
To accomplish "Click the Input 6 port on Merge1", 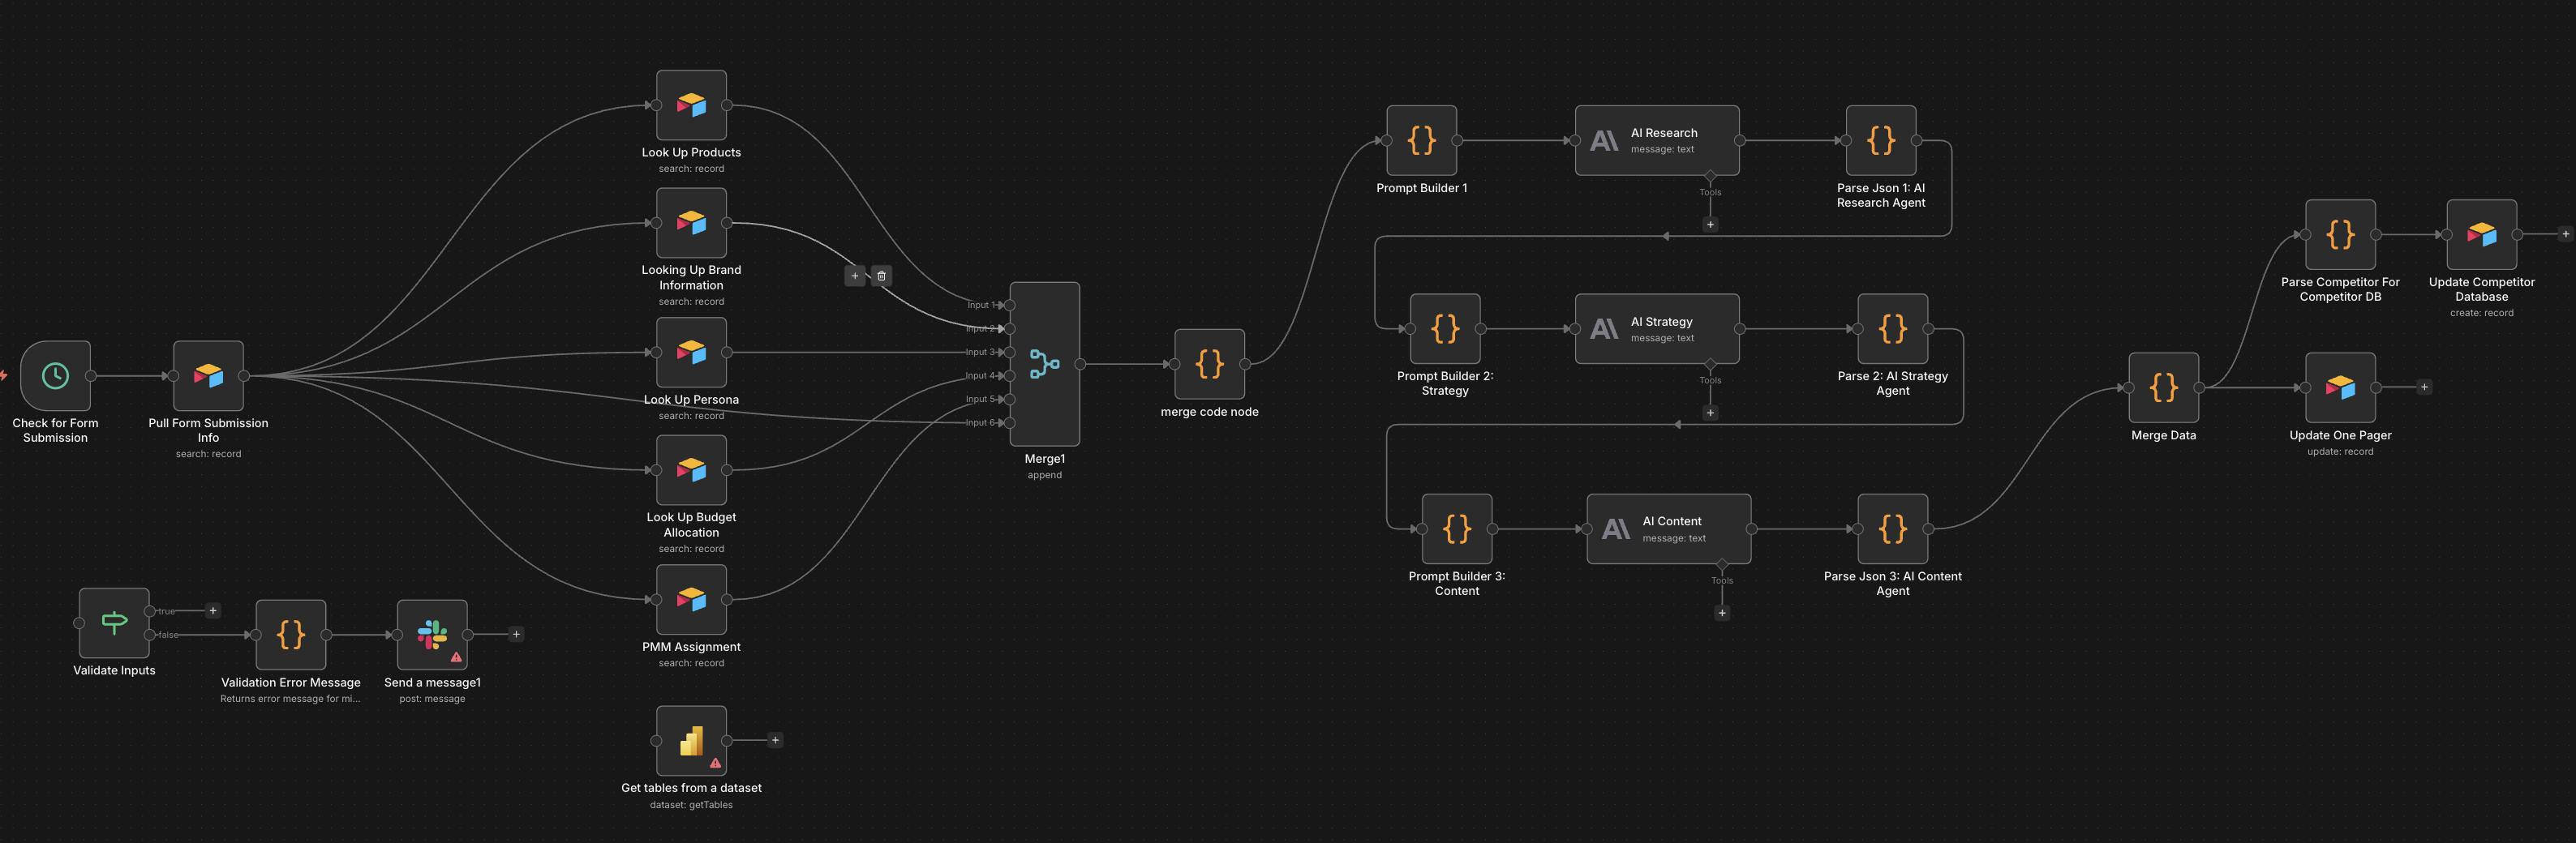I will (1010, 421).
